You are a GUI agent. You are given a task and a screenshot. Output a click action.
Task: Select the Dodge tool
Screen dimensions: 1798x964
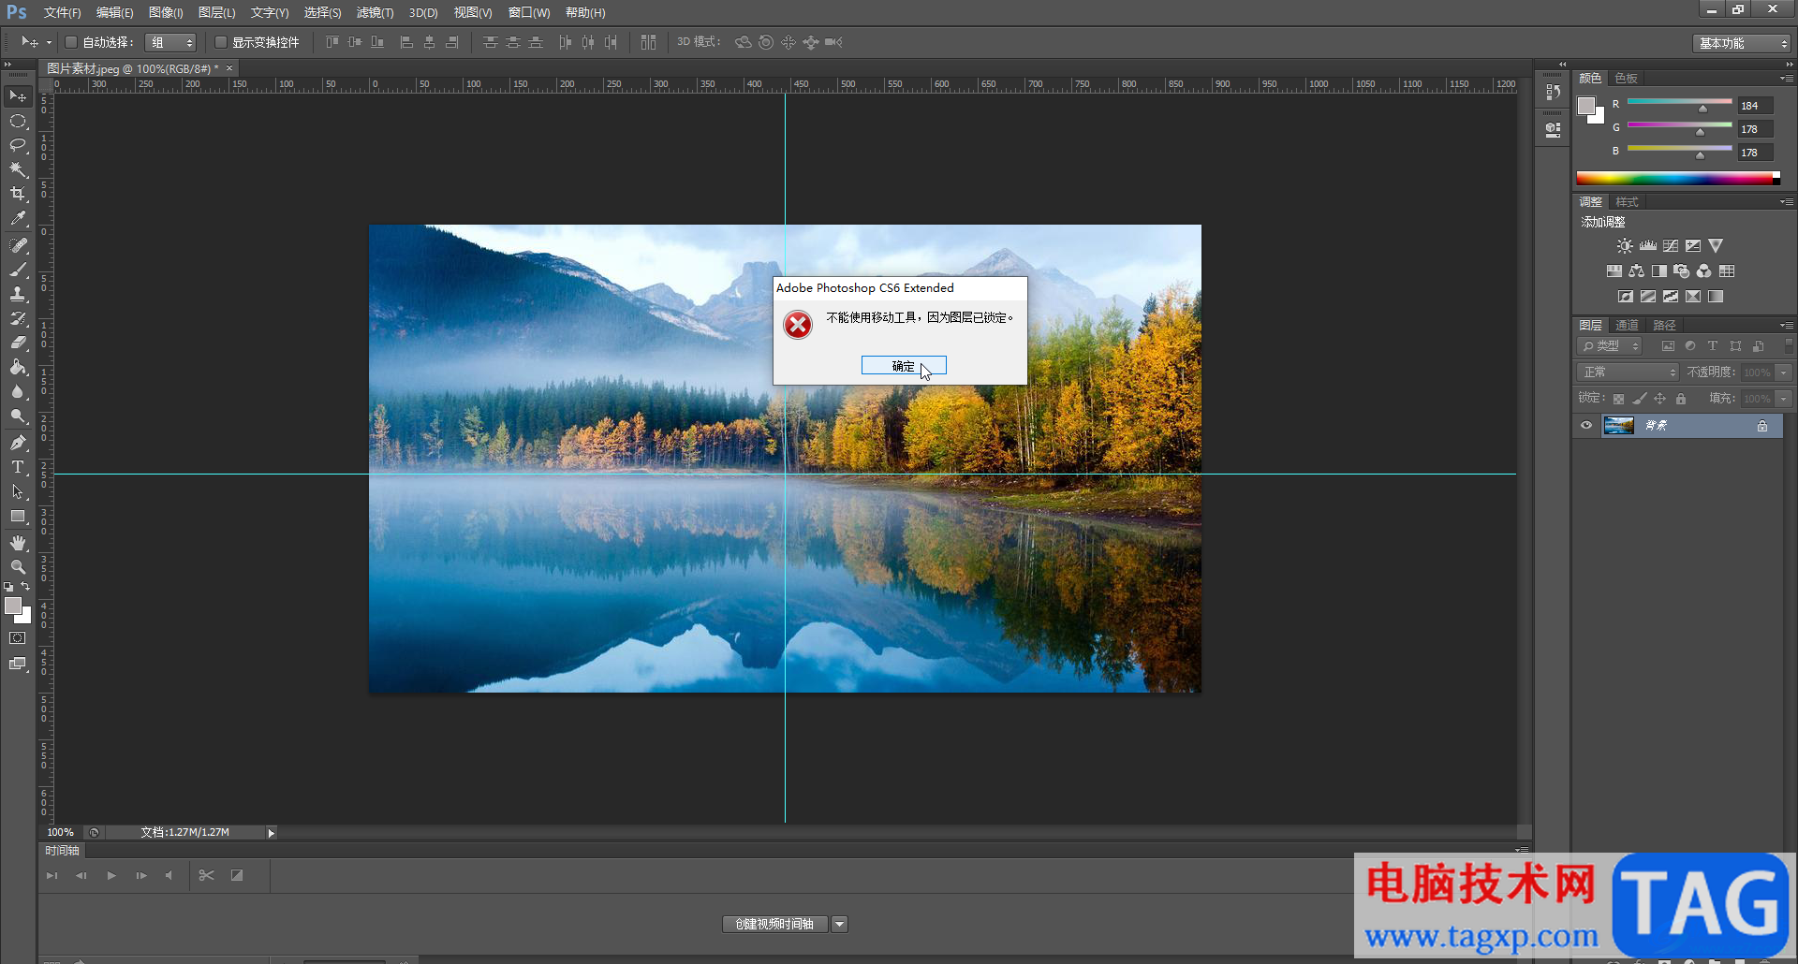click(x=18, y=416)
